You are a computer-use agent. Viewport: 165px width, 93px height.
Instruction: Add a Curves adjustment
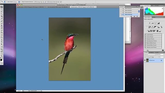pos(155,23)
